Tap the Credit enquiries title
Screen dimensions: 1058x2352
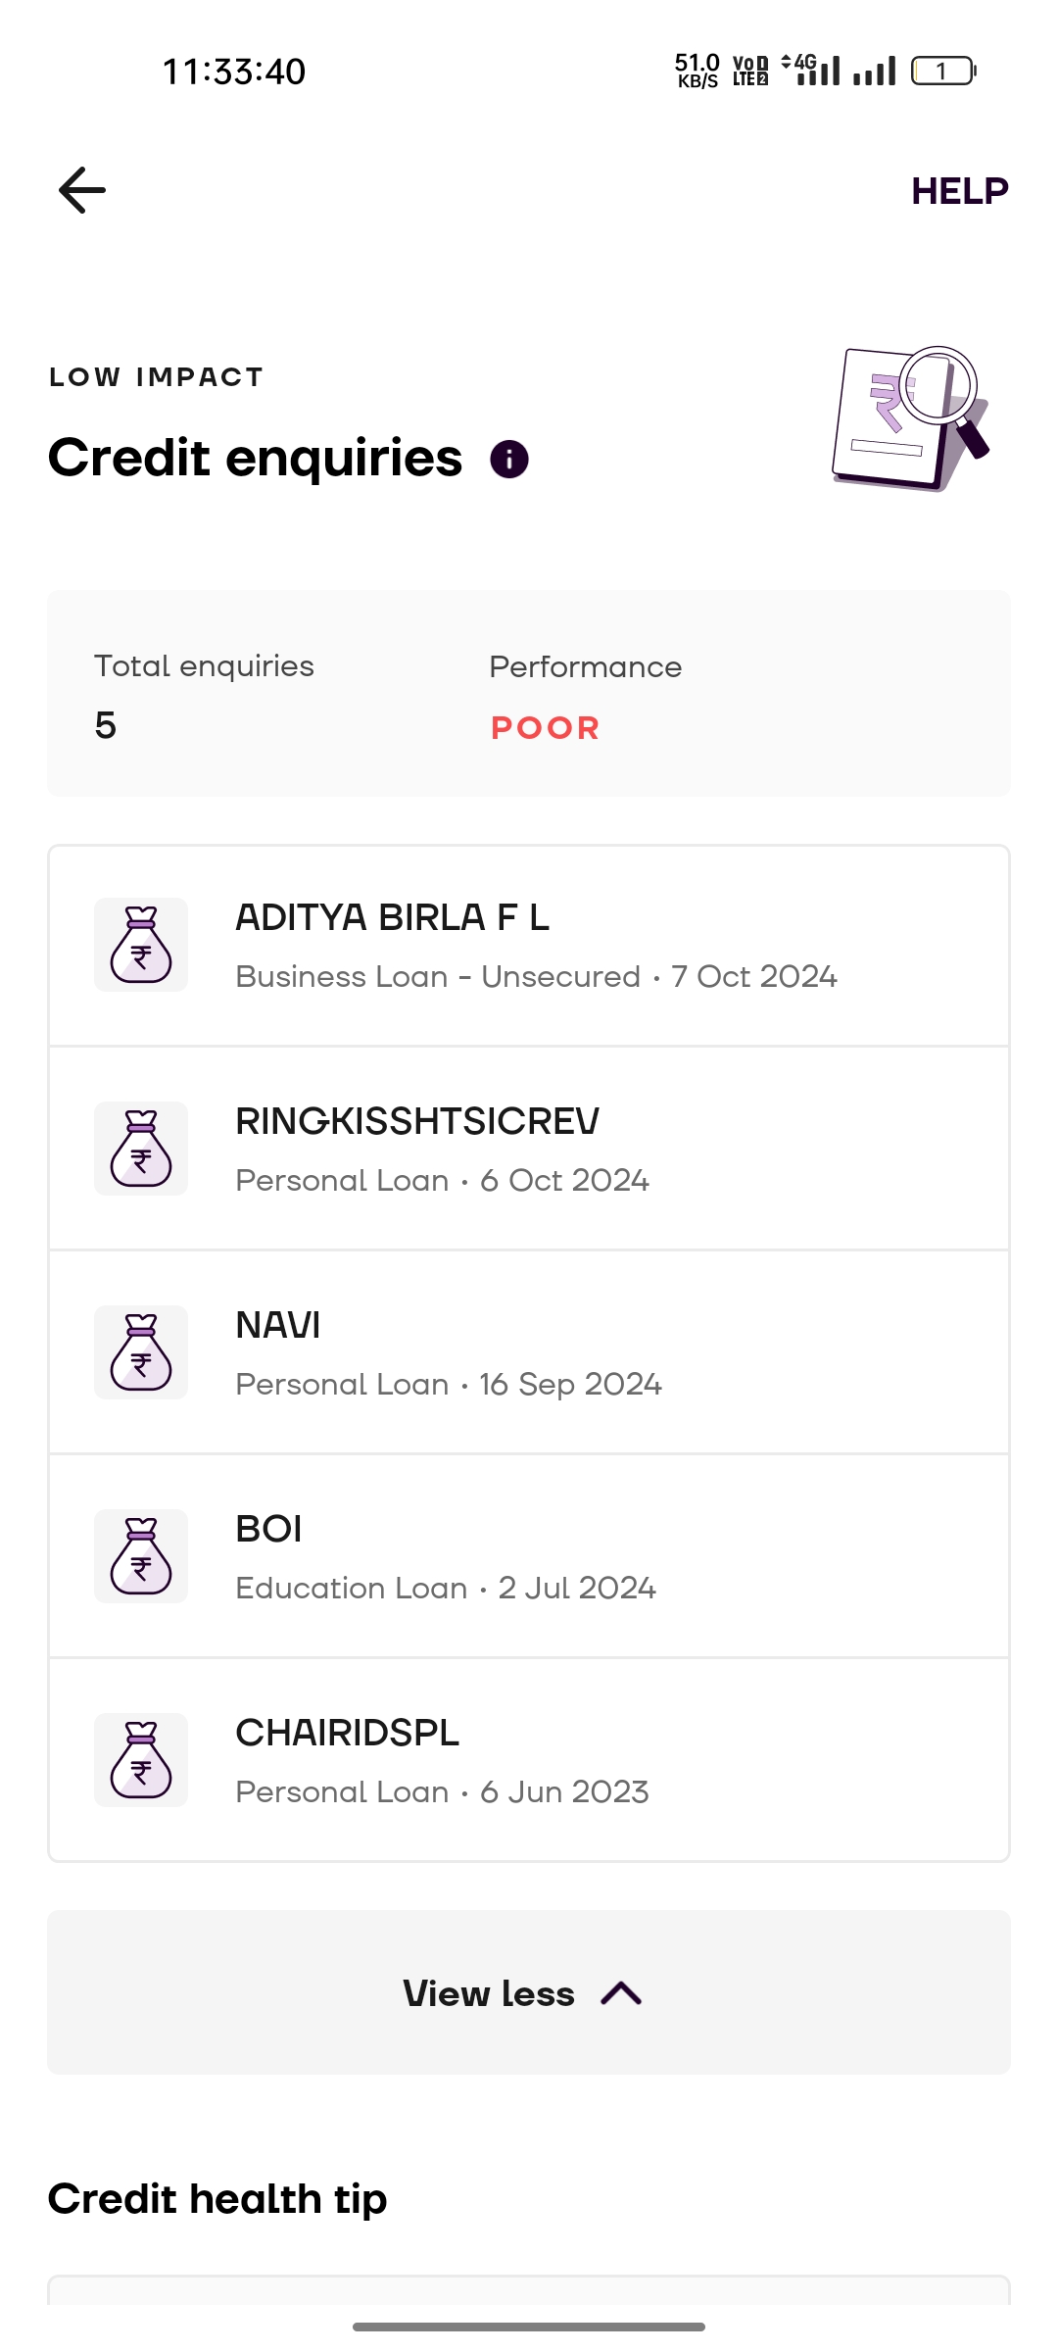(255, 458)
